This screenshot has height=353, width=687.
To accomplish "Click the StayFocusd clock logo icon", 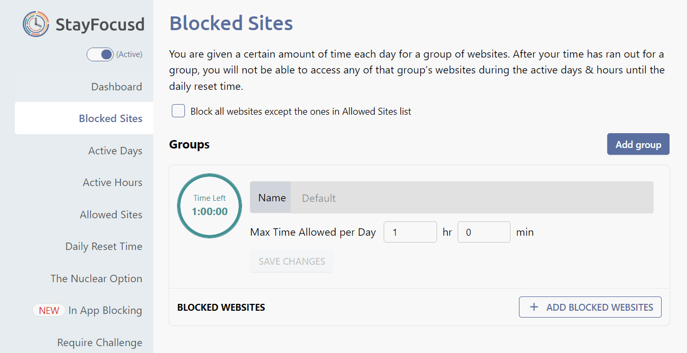I will pos(36,24).
